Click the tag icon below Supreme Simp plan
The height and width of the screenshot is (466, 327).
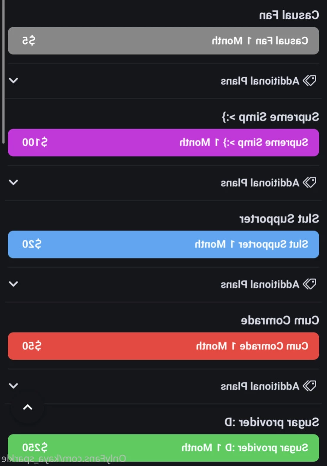tap(309, 182)
